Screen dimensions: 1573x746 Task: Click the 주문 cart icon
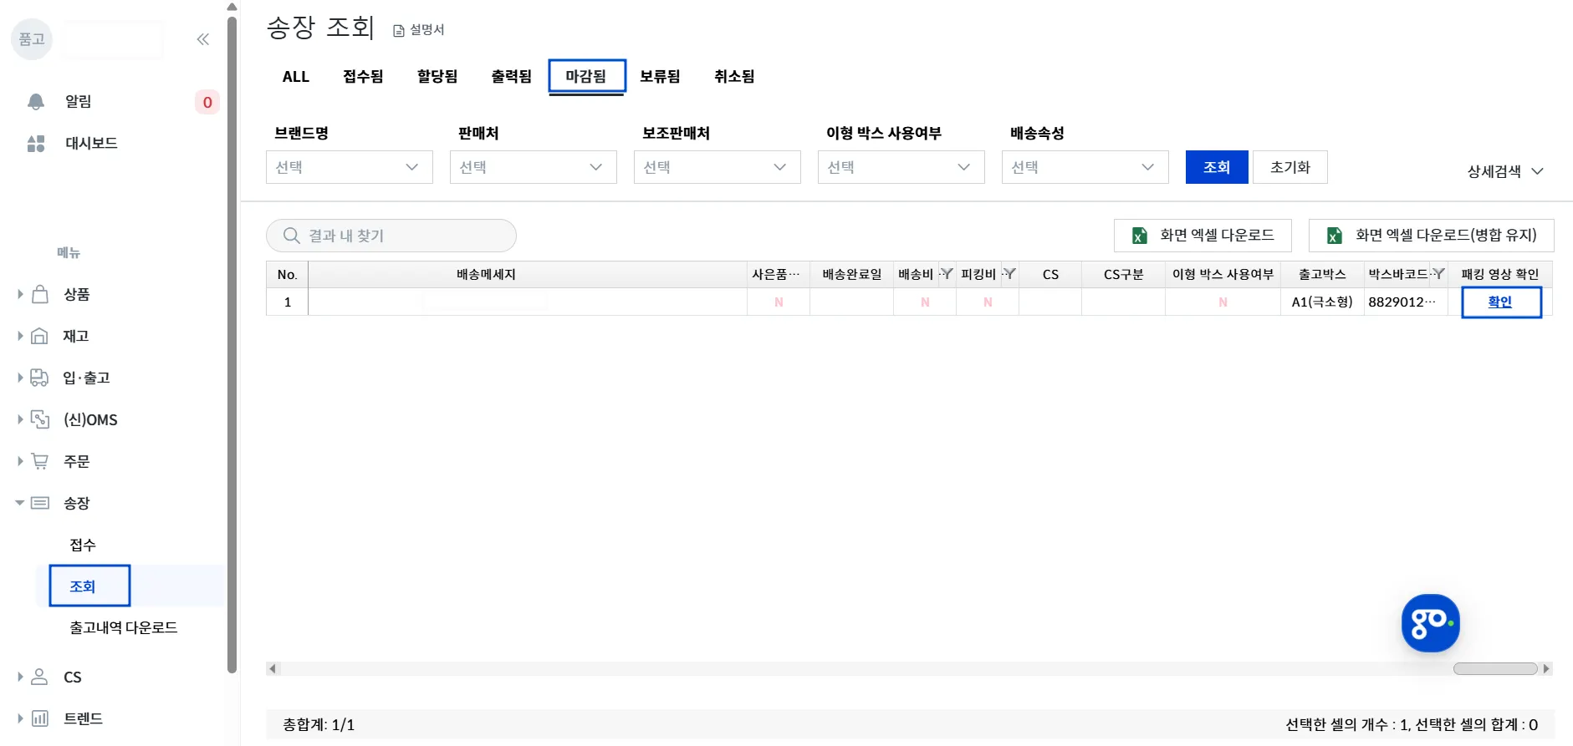[x=39, y=460]
